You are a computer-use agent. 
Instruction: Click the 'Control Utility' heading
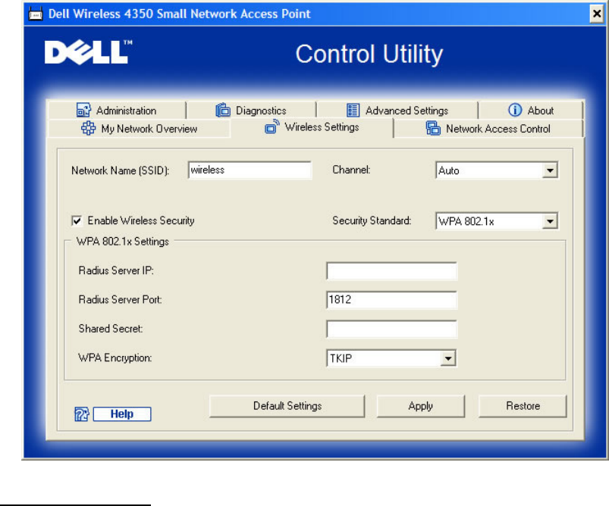pos(369,54)
